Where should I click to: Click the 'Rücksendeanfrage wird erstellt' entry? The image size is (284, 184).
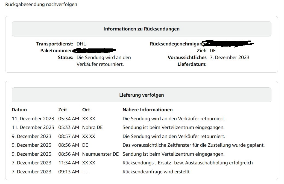click(156, 172)
